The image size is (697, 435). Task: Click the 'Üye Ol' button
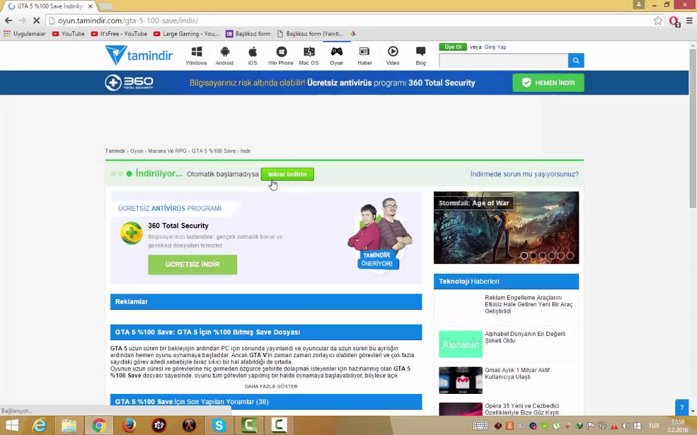[453, 47]
